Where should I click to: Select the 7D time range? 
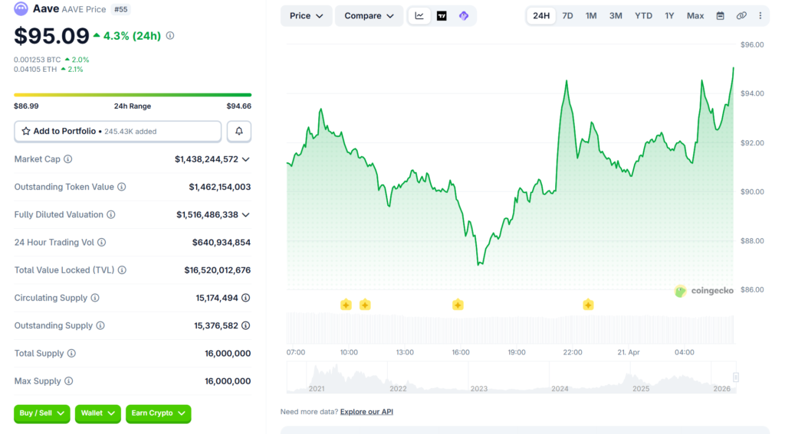[x=567, y=16]
